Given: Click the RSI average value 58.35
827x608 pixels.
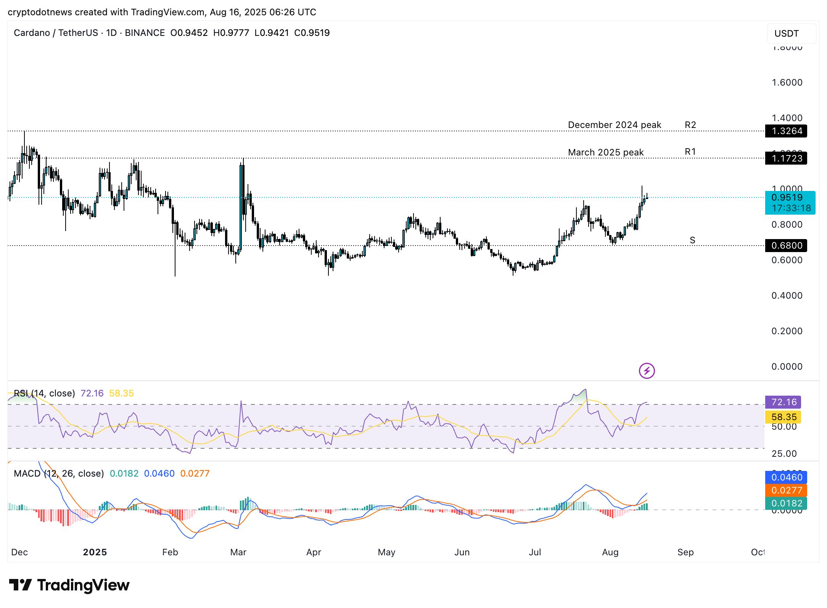Looking at the screenshot, I should [785, 417].
